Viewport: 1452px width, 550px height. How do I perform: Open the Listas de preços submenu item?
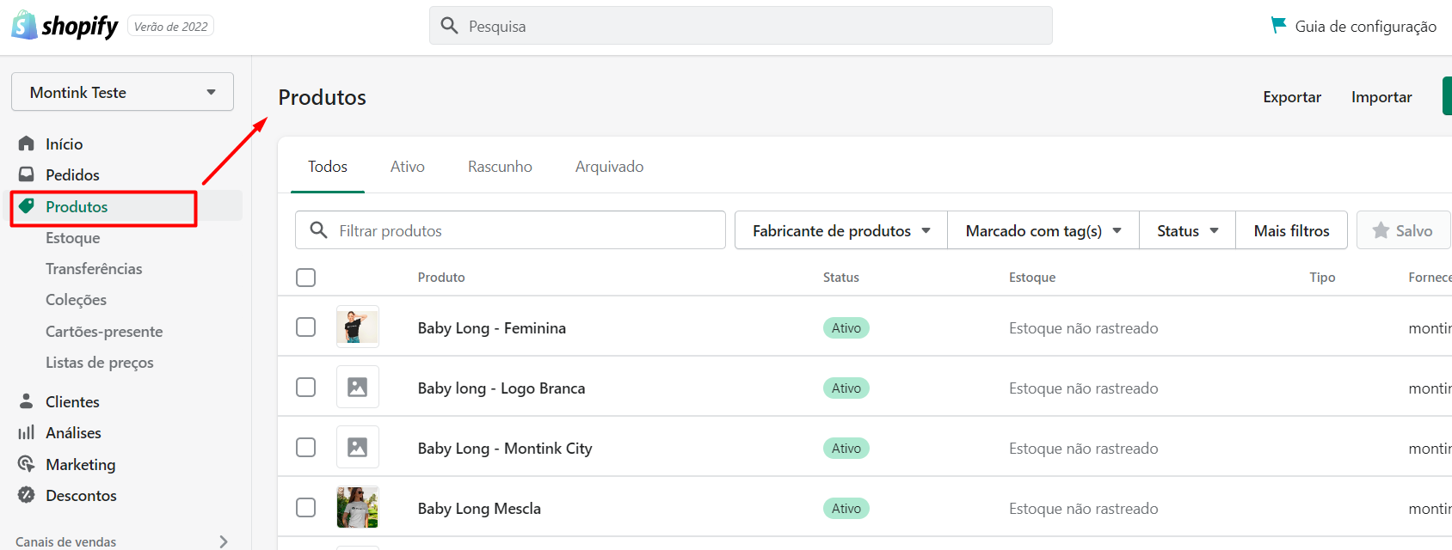[x=100, y=363]
